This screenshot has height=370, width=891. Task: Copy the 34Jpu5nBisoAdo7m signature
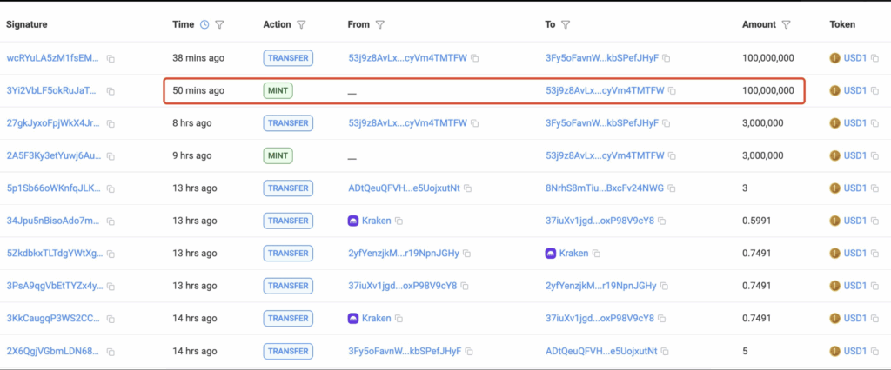coord(111,221)
